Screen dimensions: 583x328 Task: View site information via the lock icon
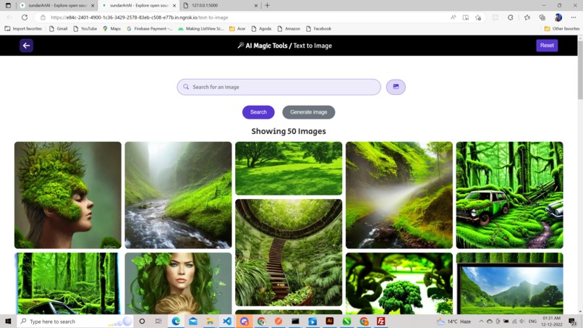pos(43,17)
